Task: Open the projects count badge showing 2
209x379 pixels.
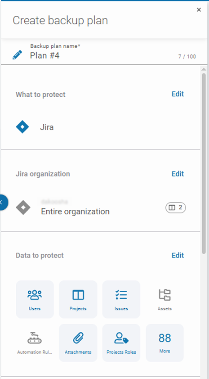Action: 175,208
